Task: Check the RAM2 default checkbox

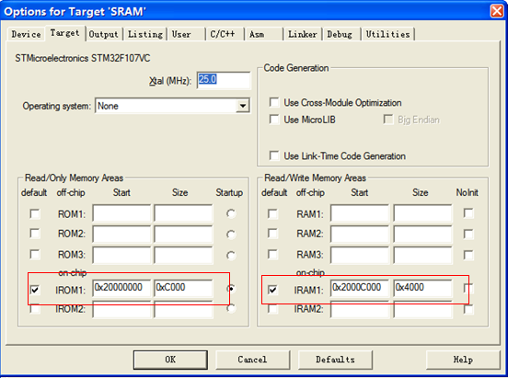Action: [x=272, y=234]
